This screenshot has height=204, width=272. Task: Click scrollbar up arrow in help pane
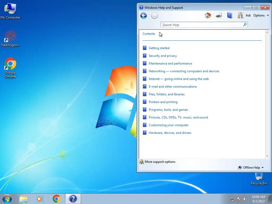[x=267, y=32]
